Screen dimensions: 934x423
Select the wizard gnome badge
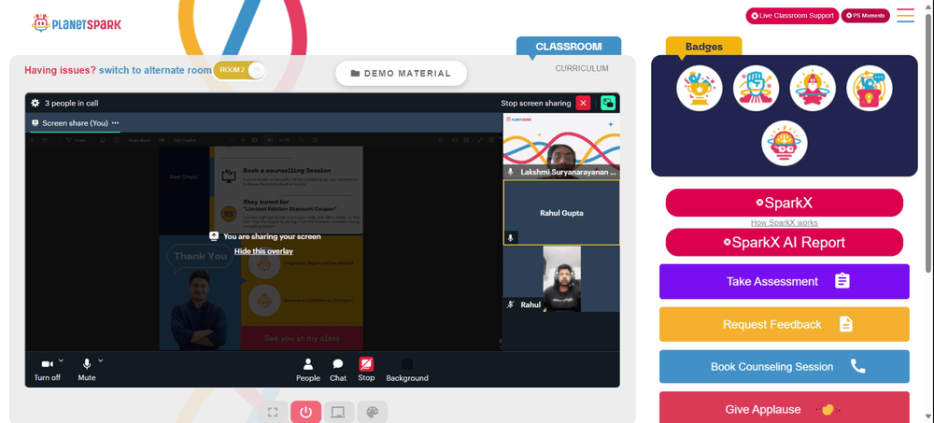pyautogui.click(x=813, y=88)
